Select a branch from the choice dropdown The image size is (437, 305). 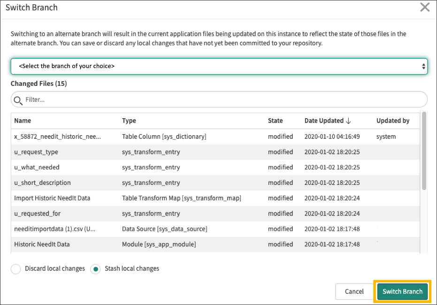(218, 66)
